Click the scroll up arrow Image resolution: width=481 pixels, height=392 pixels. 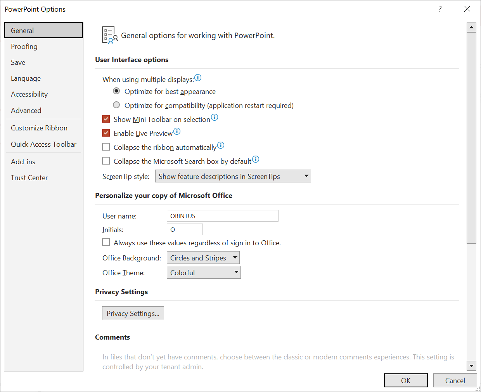pos(471,28)
